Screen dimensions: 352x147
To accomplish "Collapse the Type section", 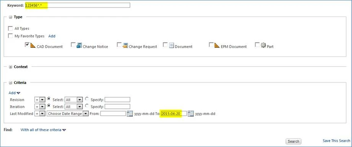I will tap(10, 17).
